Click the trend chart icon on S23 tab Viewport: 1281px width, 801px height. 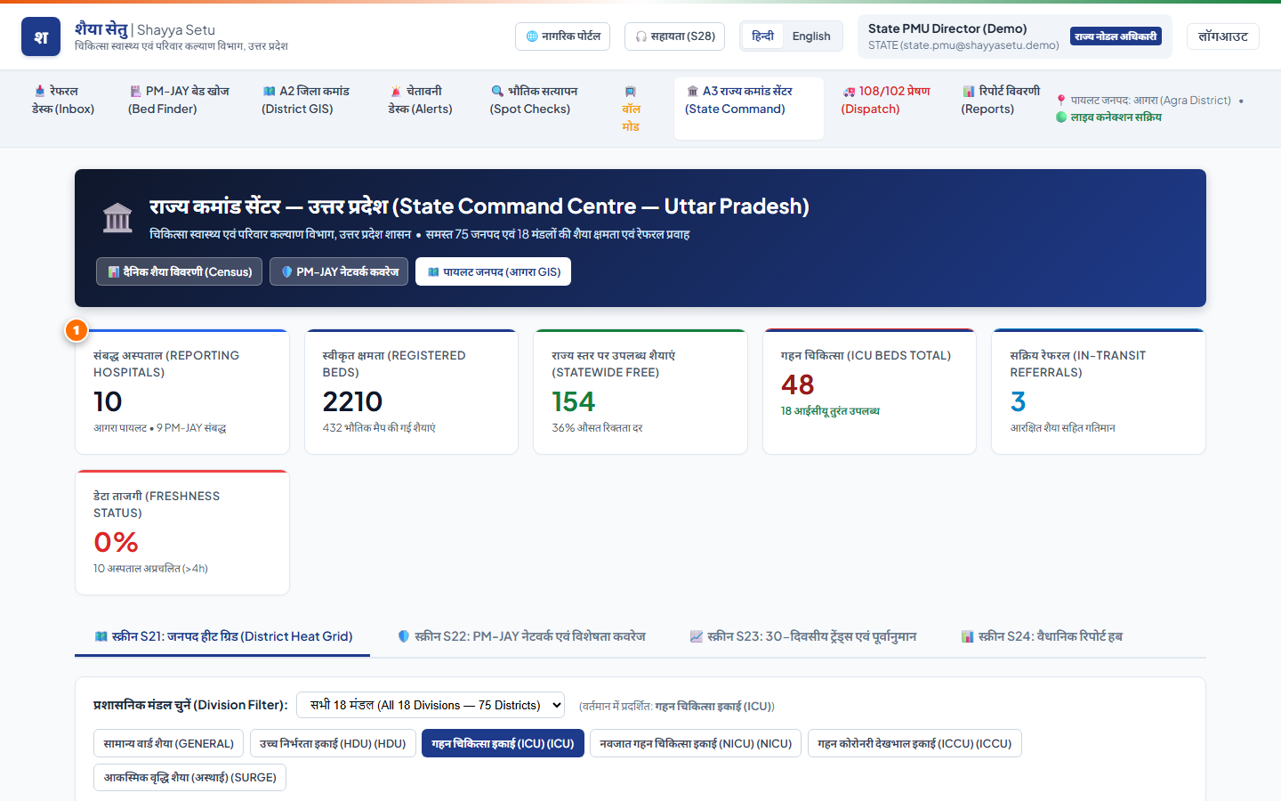tap(697, 636)
